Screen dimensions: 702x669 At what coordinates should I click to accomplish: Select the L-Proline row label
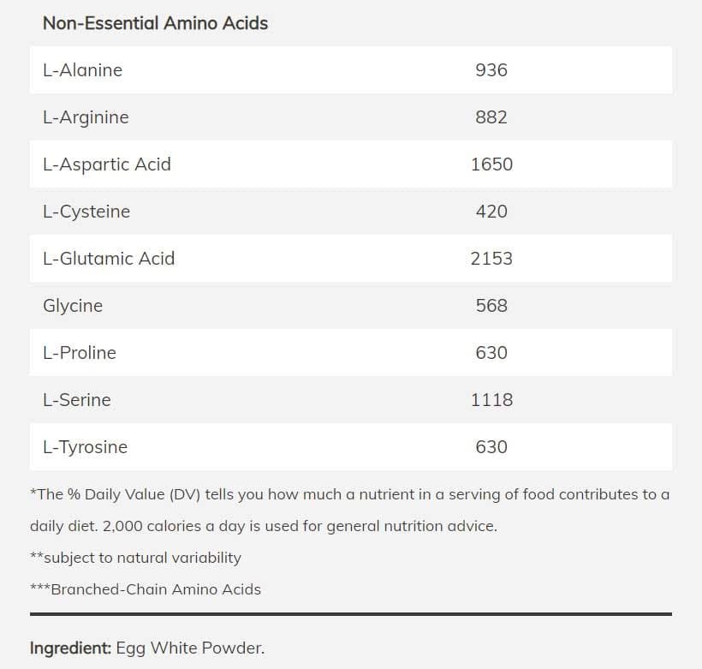click(x=80, y=353)
